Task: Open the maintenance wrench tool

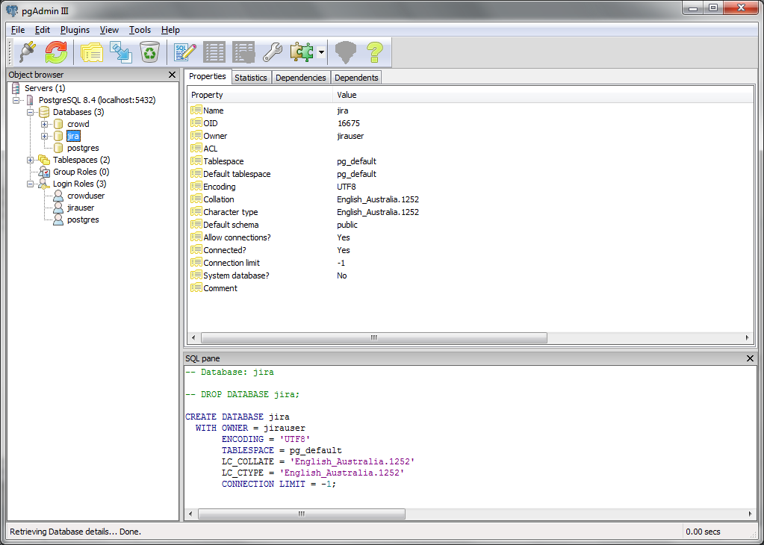Action: (273, 52)
